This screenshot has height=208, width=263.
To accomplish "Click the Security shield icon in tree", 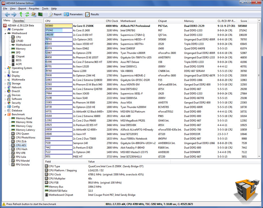I will coord(9,103).
